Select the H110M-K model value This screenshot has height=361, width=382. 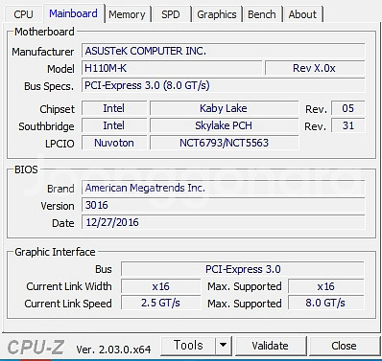pos(172,68)
